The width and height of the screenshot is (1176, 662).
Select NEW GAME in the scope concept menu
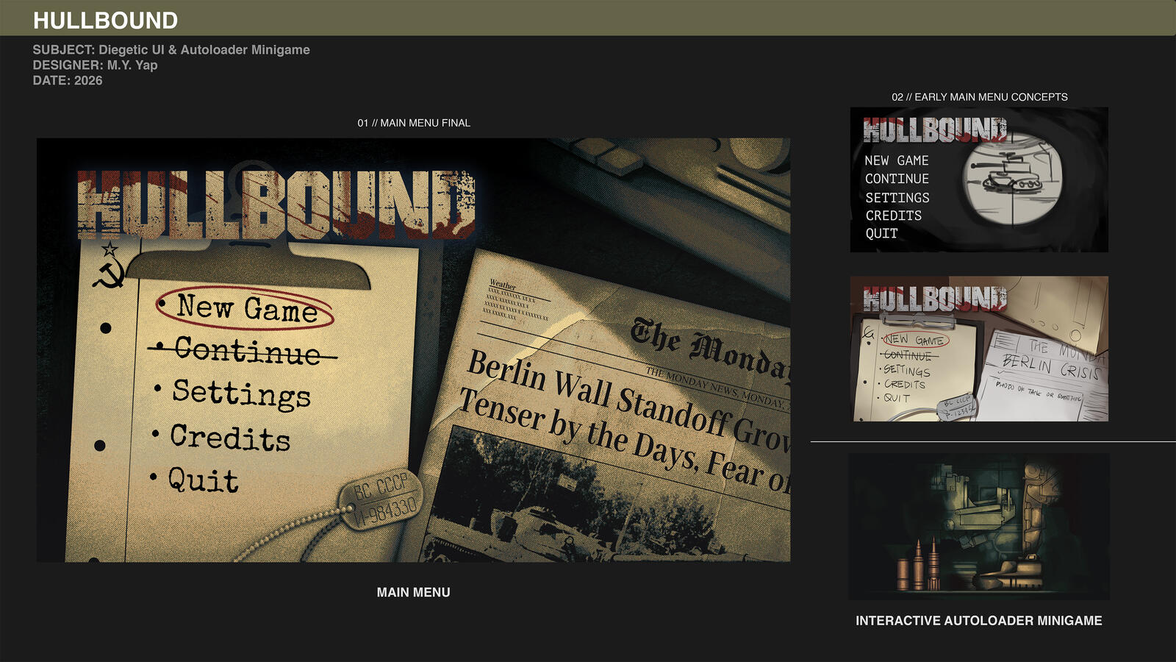point(897,160)
